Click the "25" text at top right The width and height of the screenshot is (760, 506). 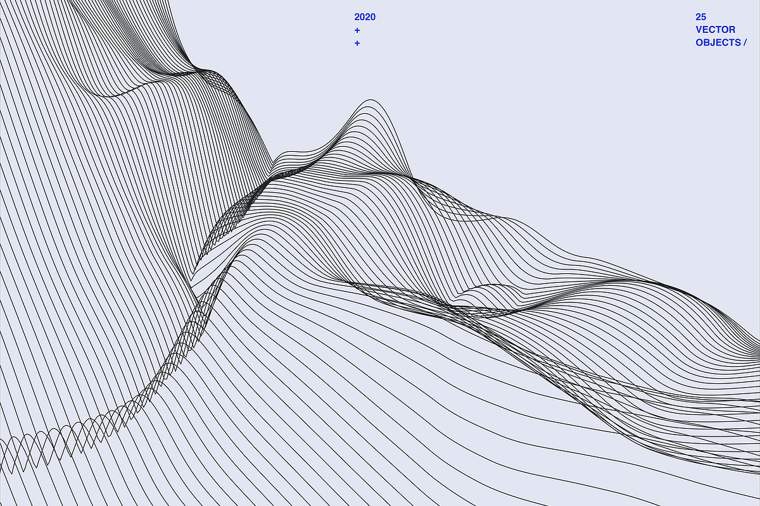(x=700, y=17)
